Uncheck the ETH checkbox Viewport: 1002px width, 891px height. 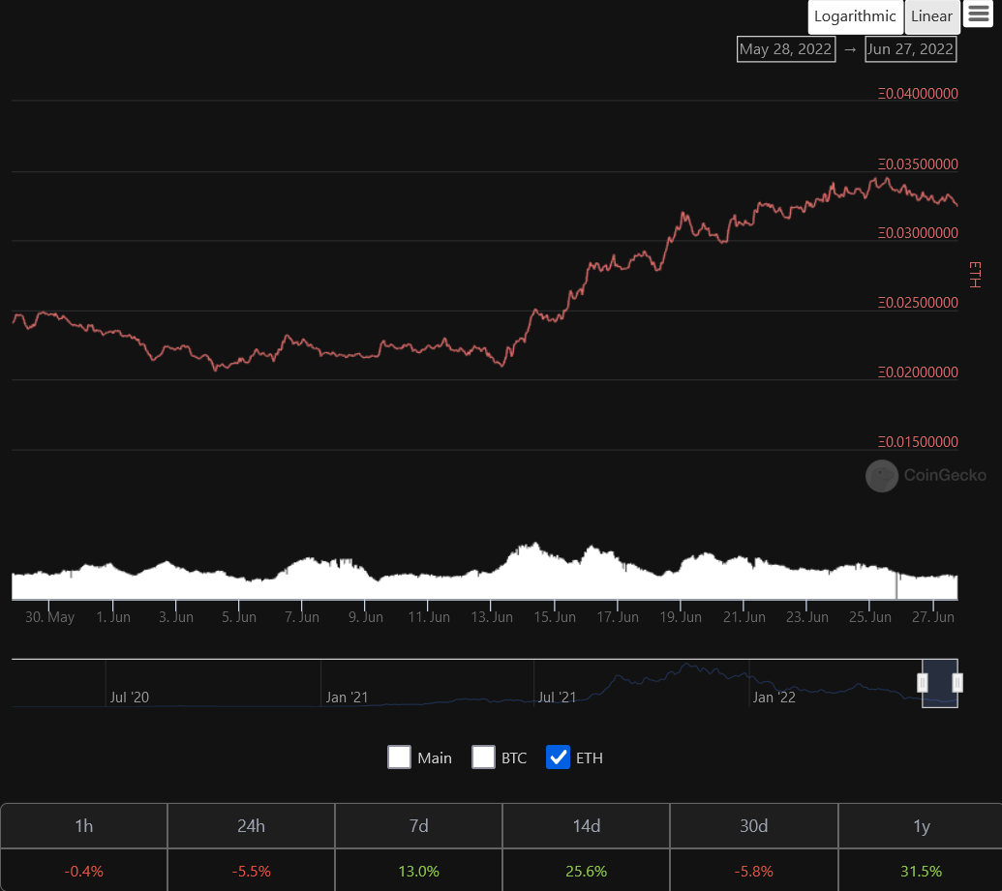pyautogui.click(x=558, y=757)
